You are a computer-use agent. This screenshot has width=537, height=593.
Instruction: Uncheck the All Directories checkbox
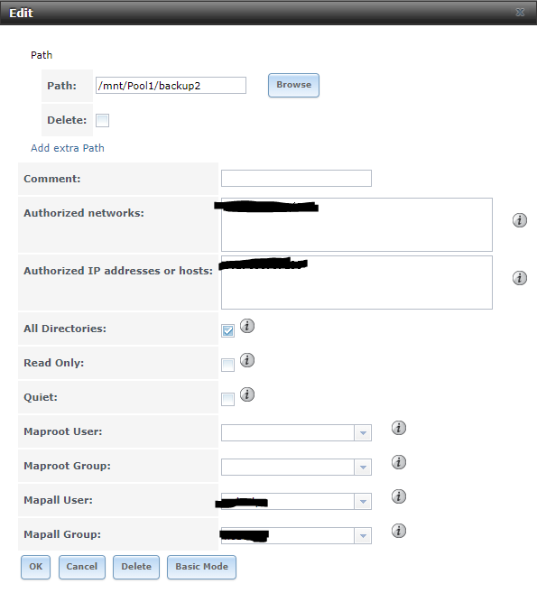click(227, 330)
